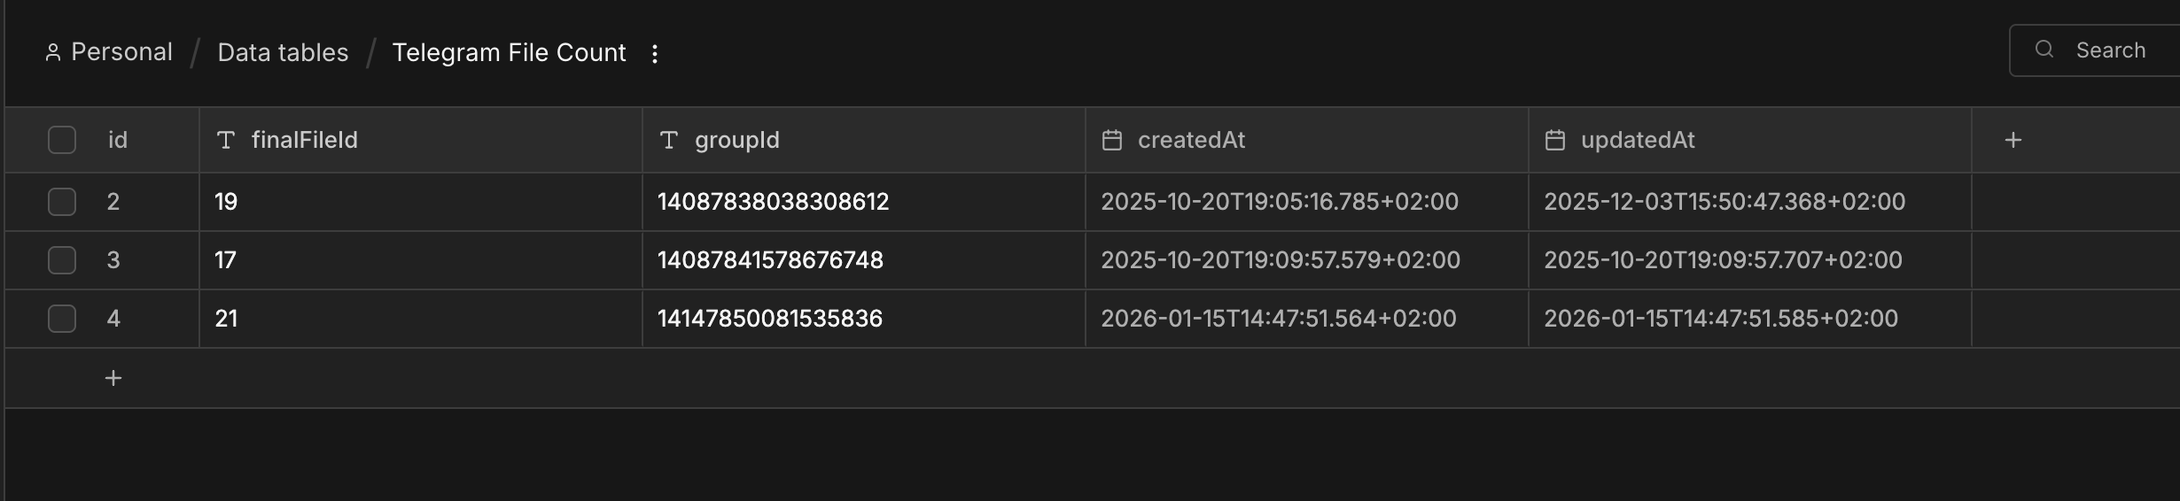Click the calendar icon beside createdAt
Viewport: 2180px width, 501px height.
click(x=1112, y=140)
